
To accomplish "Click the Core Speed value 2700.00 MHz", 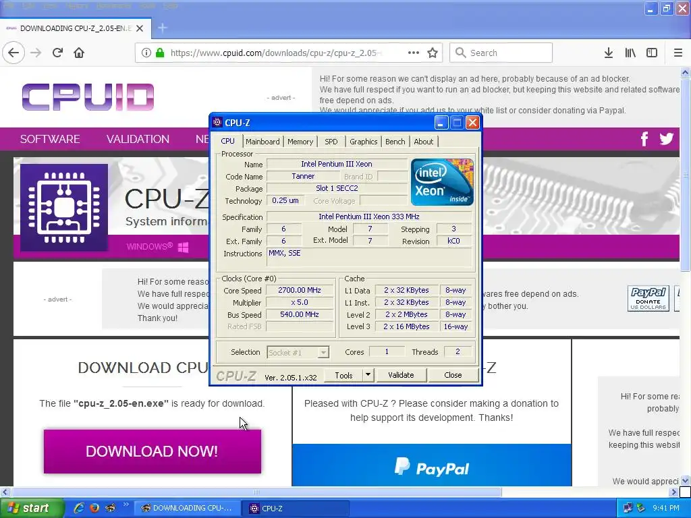I will (x=300, y=290).
